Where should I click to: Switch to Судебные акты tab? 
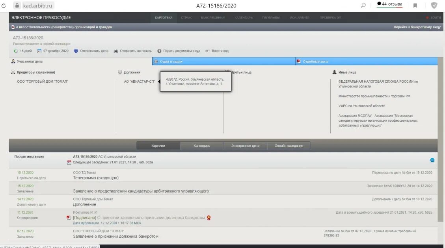(367, 61)
